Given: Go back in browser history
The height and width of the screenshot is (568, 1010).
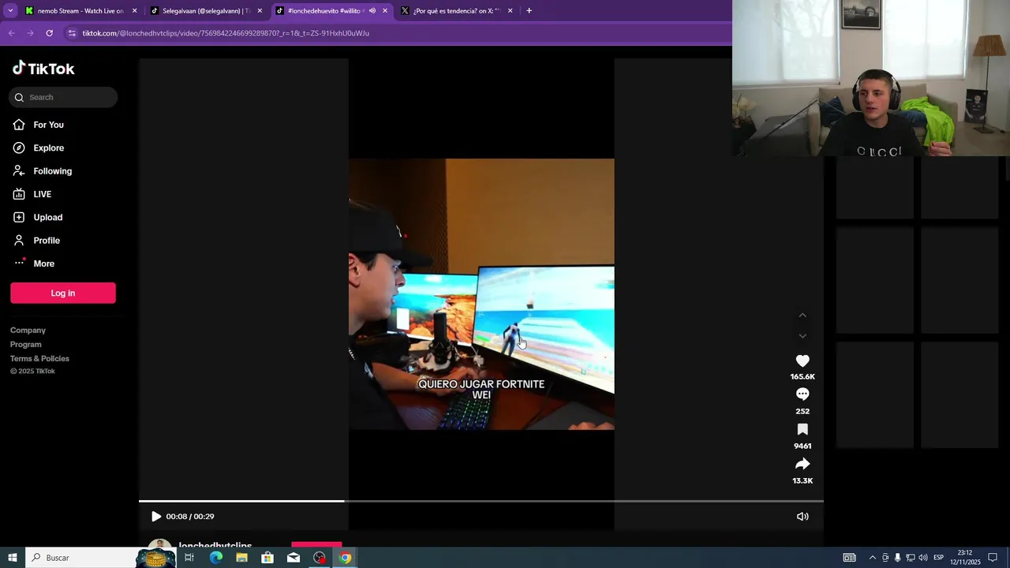Looking at the screenshot, I should pos(11,33).
